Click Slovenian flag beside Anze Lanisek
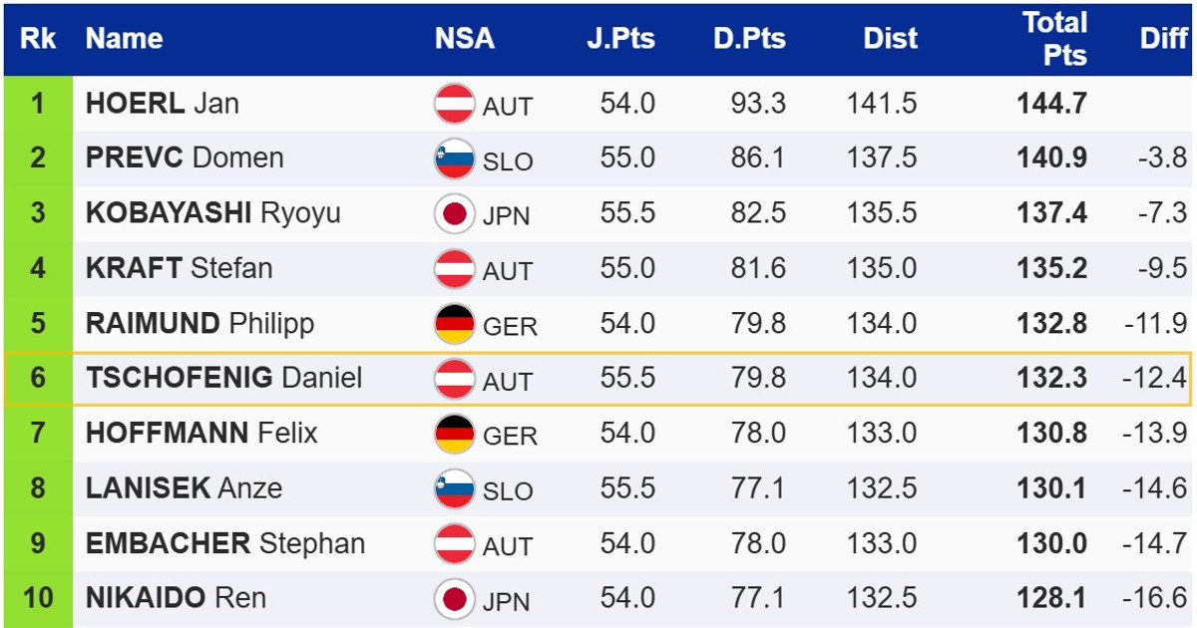 click(454, 488)
